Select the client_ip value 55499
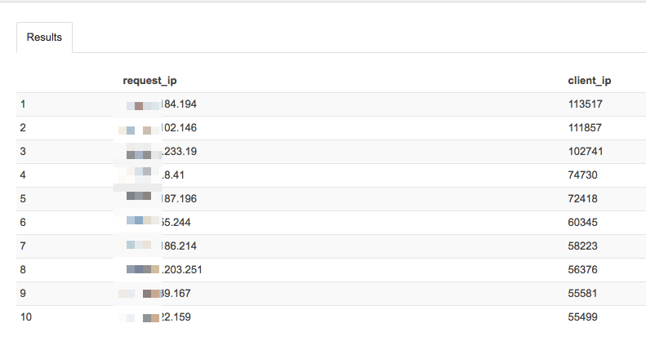The image size is (646, 350). [582, 317]
